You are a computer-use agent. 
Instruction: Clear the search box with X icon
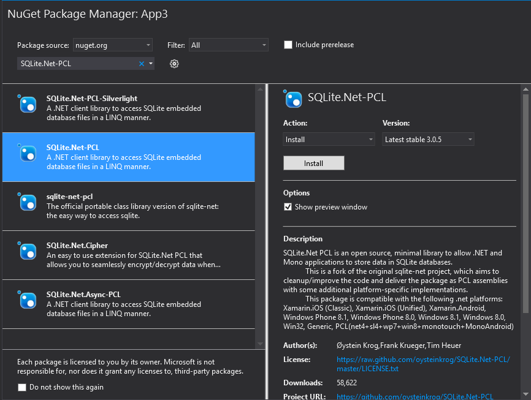tap(142, 64)
